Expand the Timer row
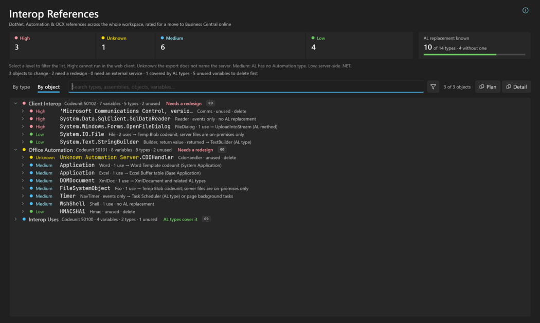 (23, 196)
